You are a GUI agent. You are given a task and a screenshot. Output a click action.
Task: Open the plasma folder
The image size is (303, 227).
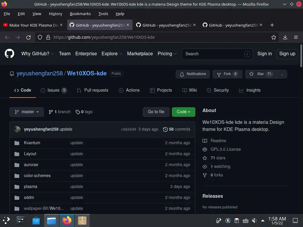[30, 187]
